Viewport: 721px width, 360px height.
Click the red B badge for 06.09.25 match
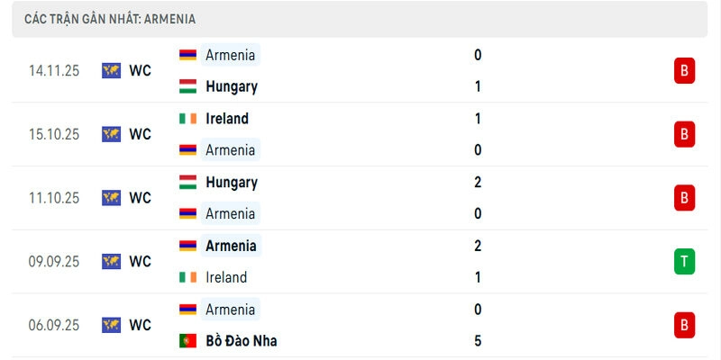(684, 325)
